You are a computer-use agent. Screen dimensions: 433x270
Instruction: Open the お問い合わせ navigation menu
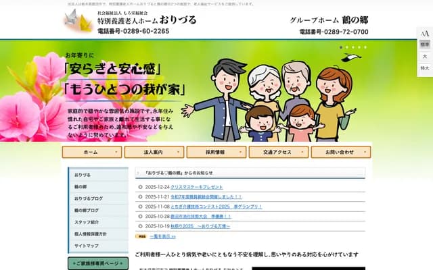(x=341, y=152)
